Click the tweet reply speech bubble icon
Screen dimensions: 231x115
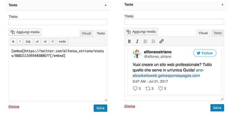[135, 89]
